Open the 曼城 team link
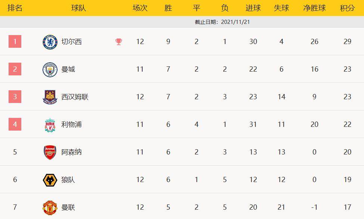Image resolution: width=364 pixels, height=219 pixels. 68,69
